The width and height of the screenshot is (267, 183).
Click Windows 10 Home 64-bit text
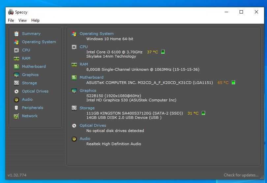pyautogui.click(x=110, y=39)
